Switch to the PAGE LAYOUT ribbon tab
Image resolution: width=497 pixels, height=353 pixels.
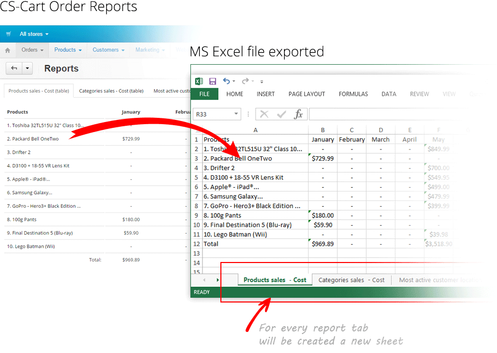(x=307, y=94)
